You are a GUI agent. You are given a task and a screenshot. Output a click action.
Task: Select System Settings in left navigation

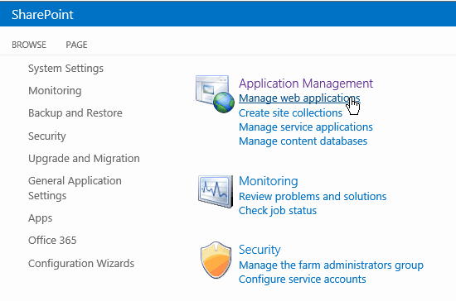coord(65,69)
